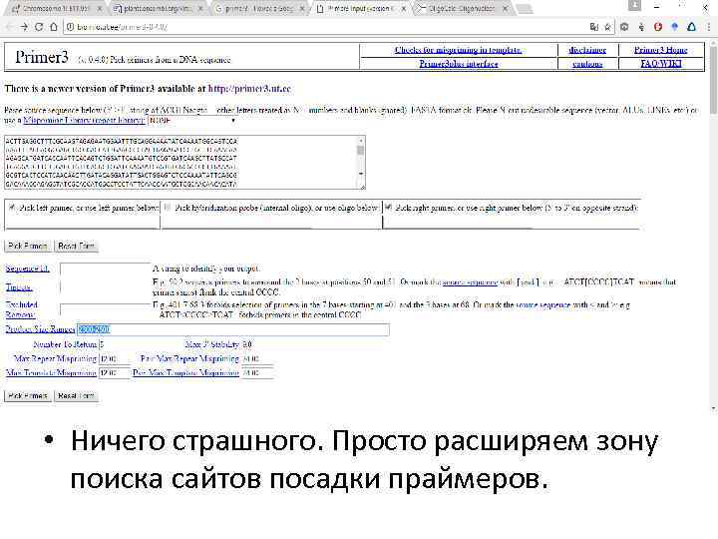This screenshot has width=718, height=539.
Task: Open the Mispriming Library repeat library link
Action: click(x=84, y=121)
